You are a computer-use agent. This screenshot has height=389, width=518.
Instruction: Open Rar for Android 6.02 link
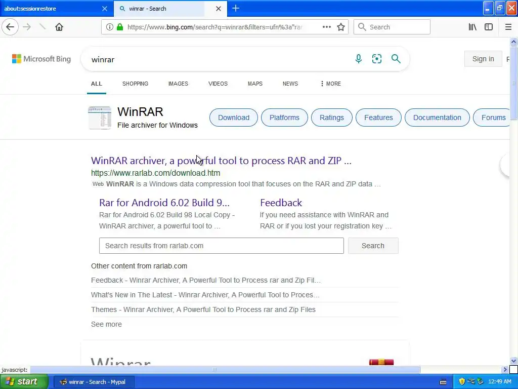coord(164,203)
